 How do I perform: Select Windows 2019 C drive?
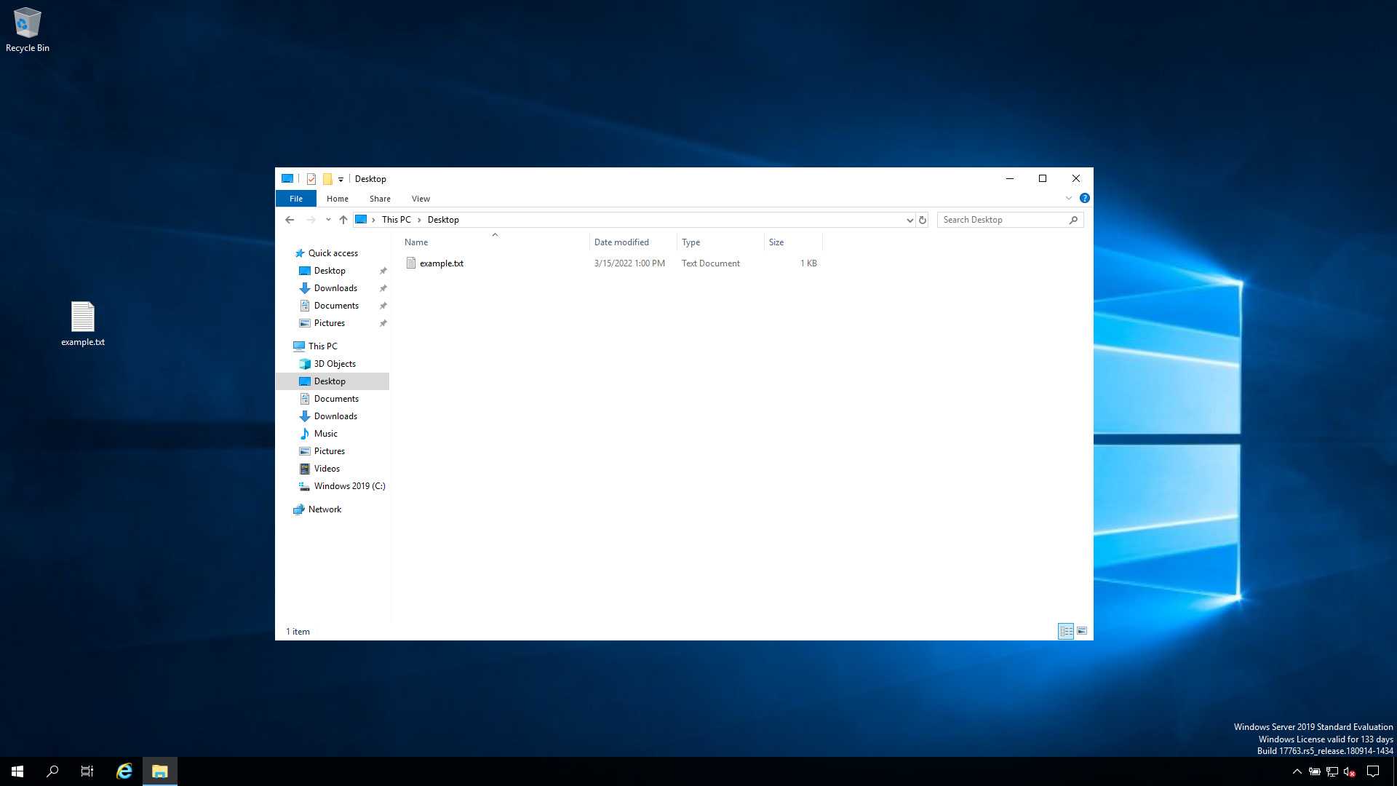pos(350,485)
